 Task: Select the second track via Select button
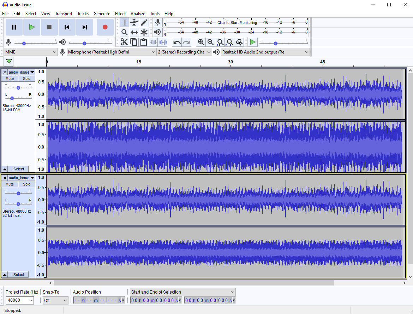(19, 275)
